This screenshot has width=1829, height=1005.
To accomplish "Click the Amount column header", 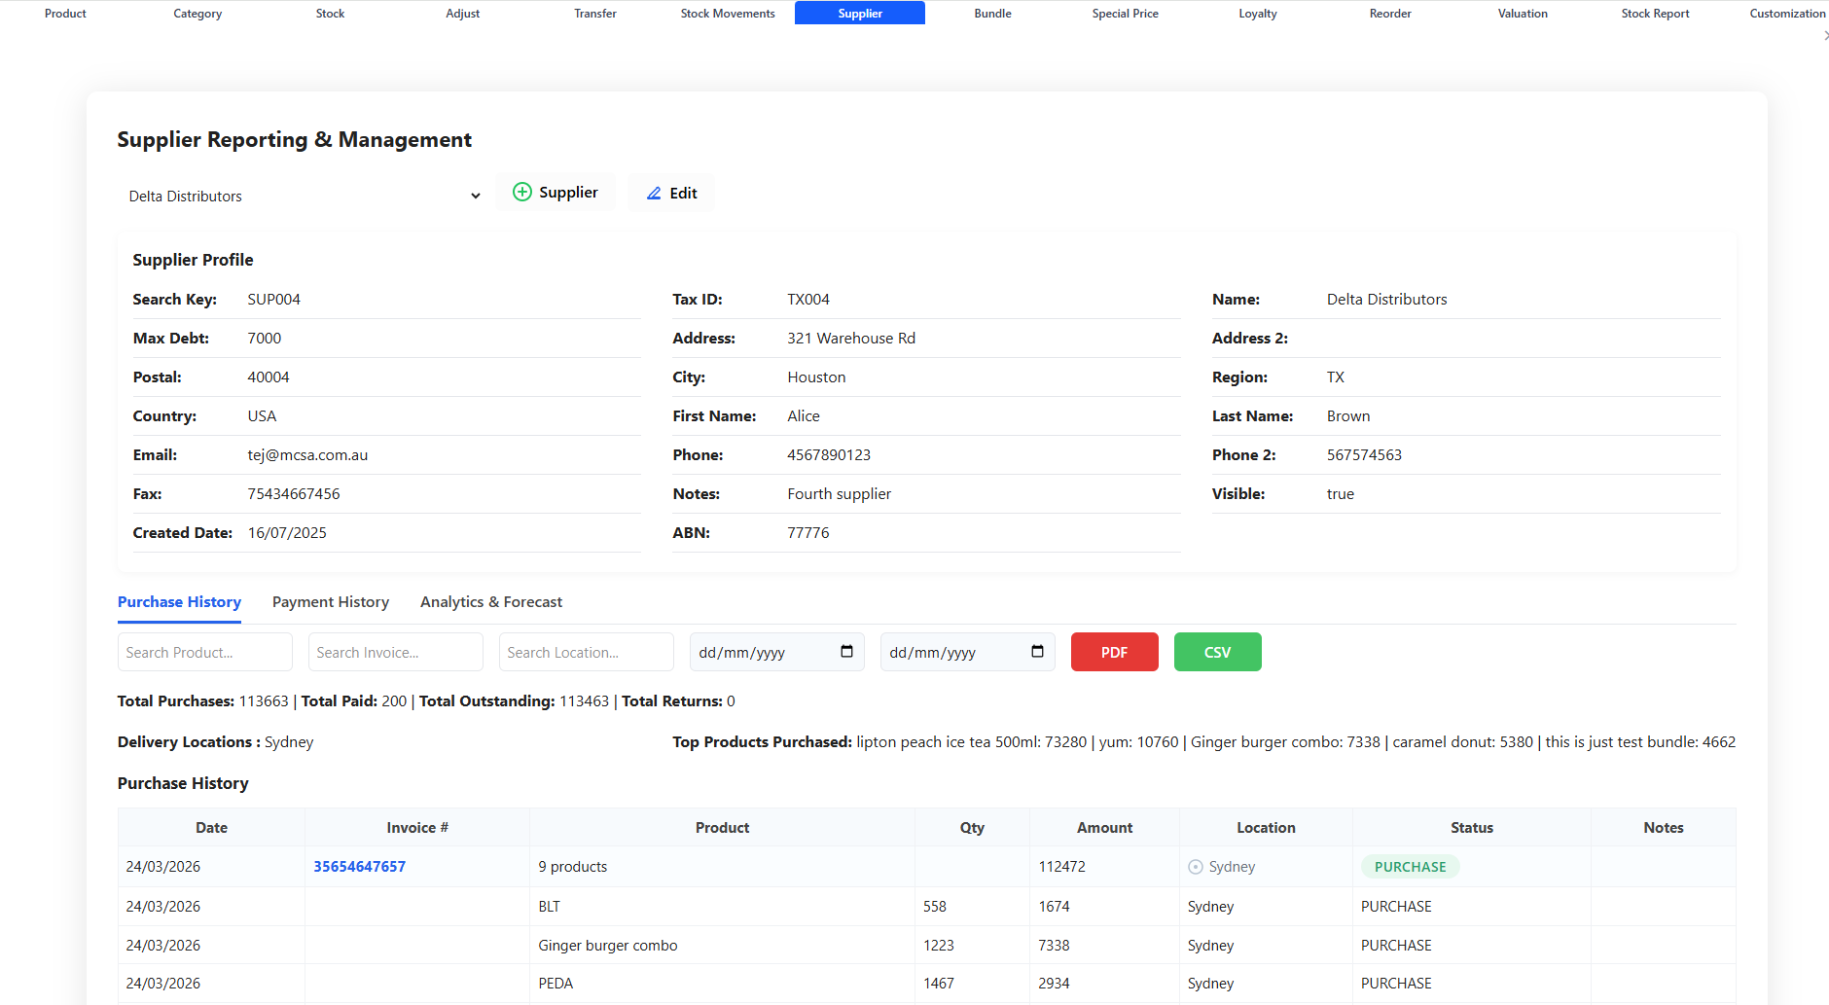I will pyautogui.click(x=1104, y=828).
